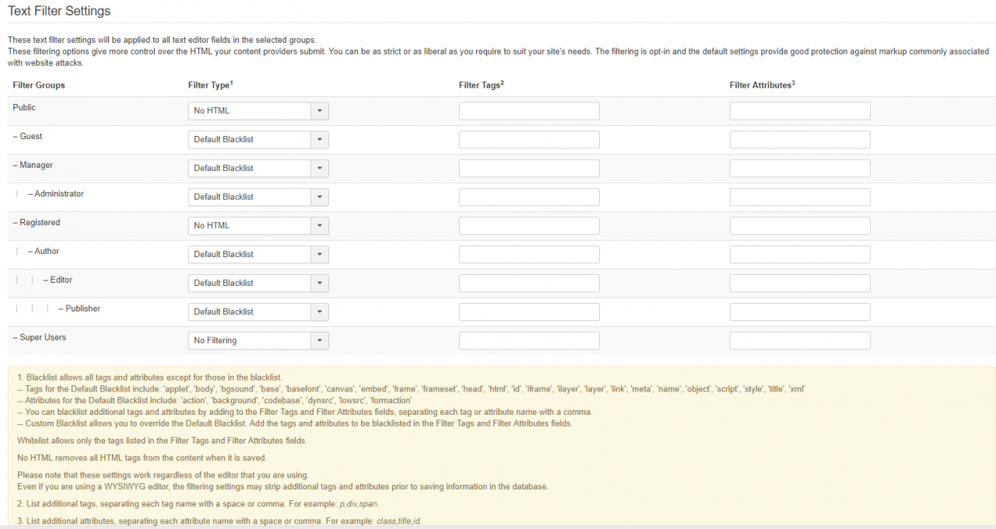The width and height of the screenshot is (996, 529).
Task: Open Filter Type dropdown for Administrator
Action: pos(258,197)
